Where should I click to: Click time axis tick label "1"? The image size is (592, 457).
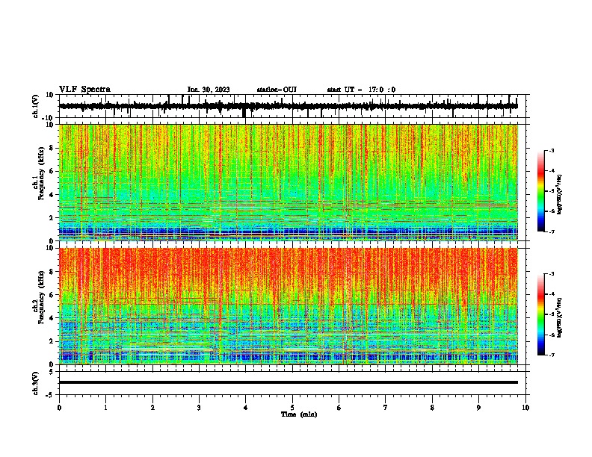click(x=105, y=408)
